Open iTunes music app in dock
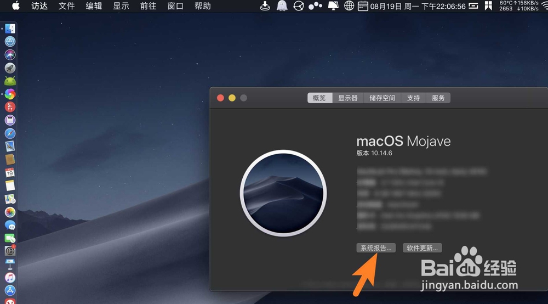548x304 pixels. [10, 278]
